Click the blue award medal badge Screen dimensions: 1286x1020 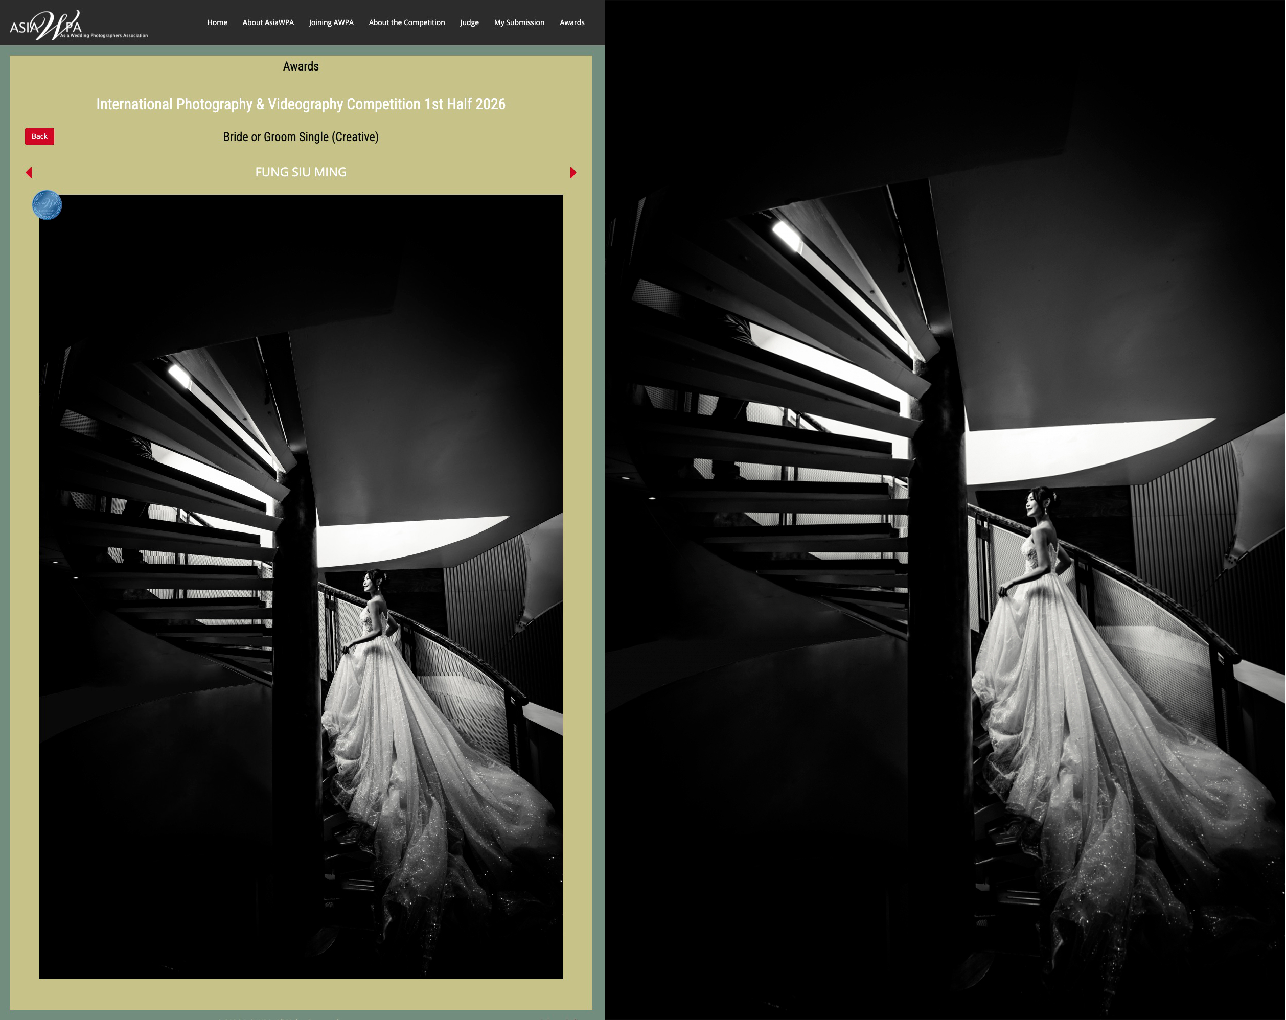pos(47,205)
